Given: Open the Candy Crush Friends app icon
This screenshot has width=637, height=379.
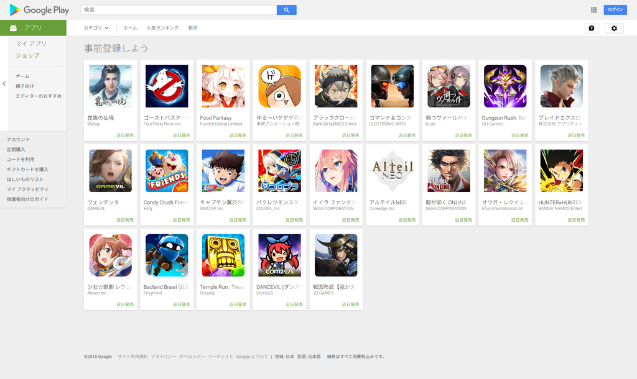Looking at the screenshot, I should pos(167,171).
